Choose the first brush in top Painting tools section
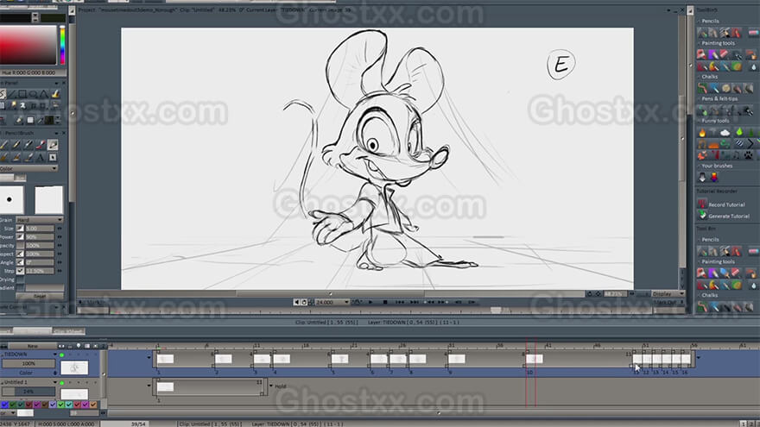This screenshot has height=427, width=760. [x=702, y=54]
